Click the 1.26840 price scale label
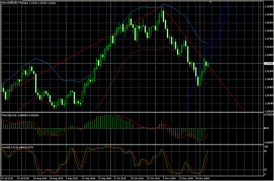Image resolution: width=274 pixels, height=181 pixels. 269,104
